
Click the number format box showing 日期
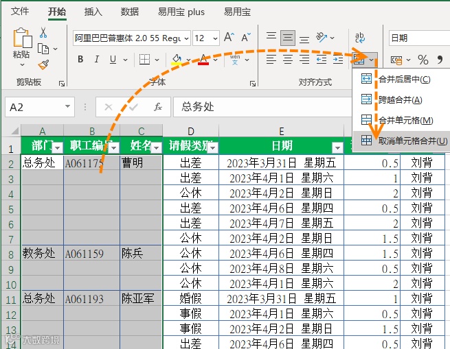pos(419,38)
